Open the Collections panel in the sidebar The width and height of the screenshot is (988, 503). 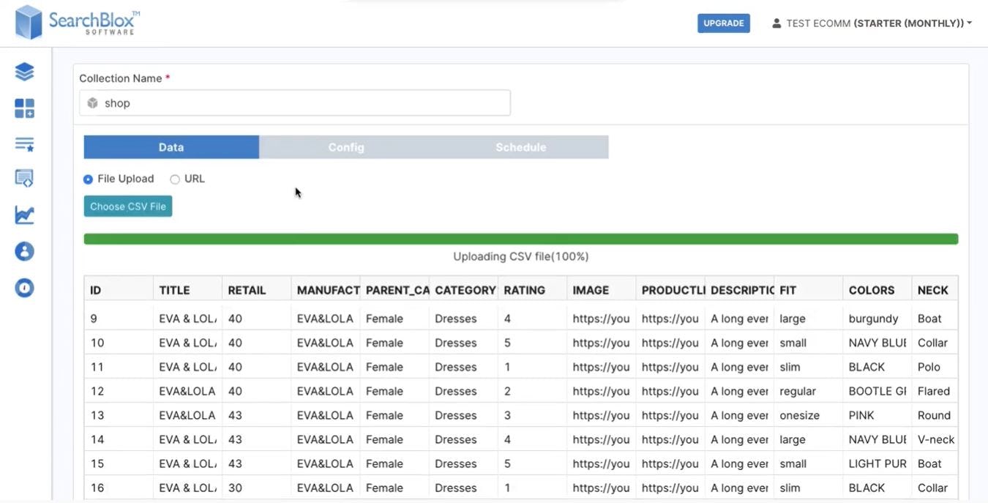[x=23, y=71]
